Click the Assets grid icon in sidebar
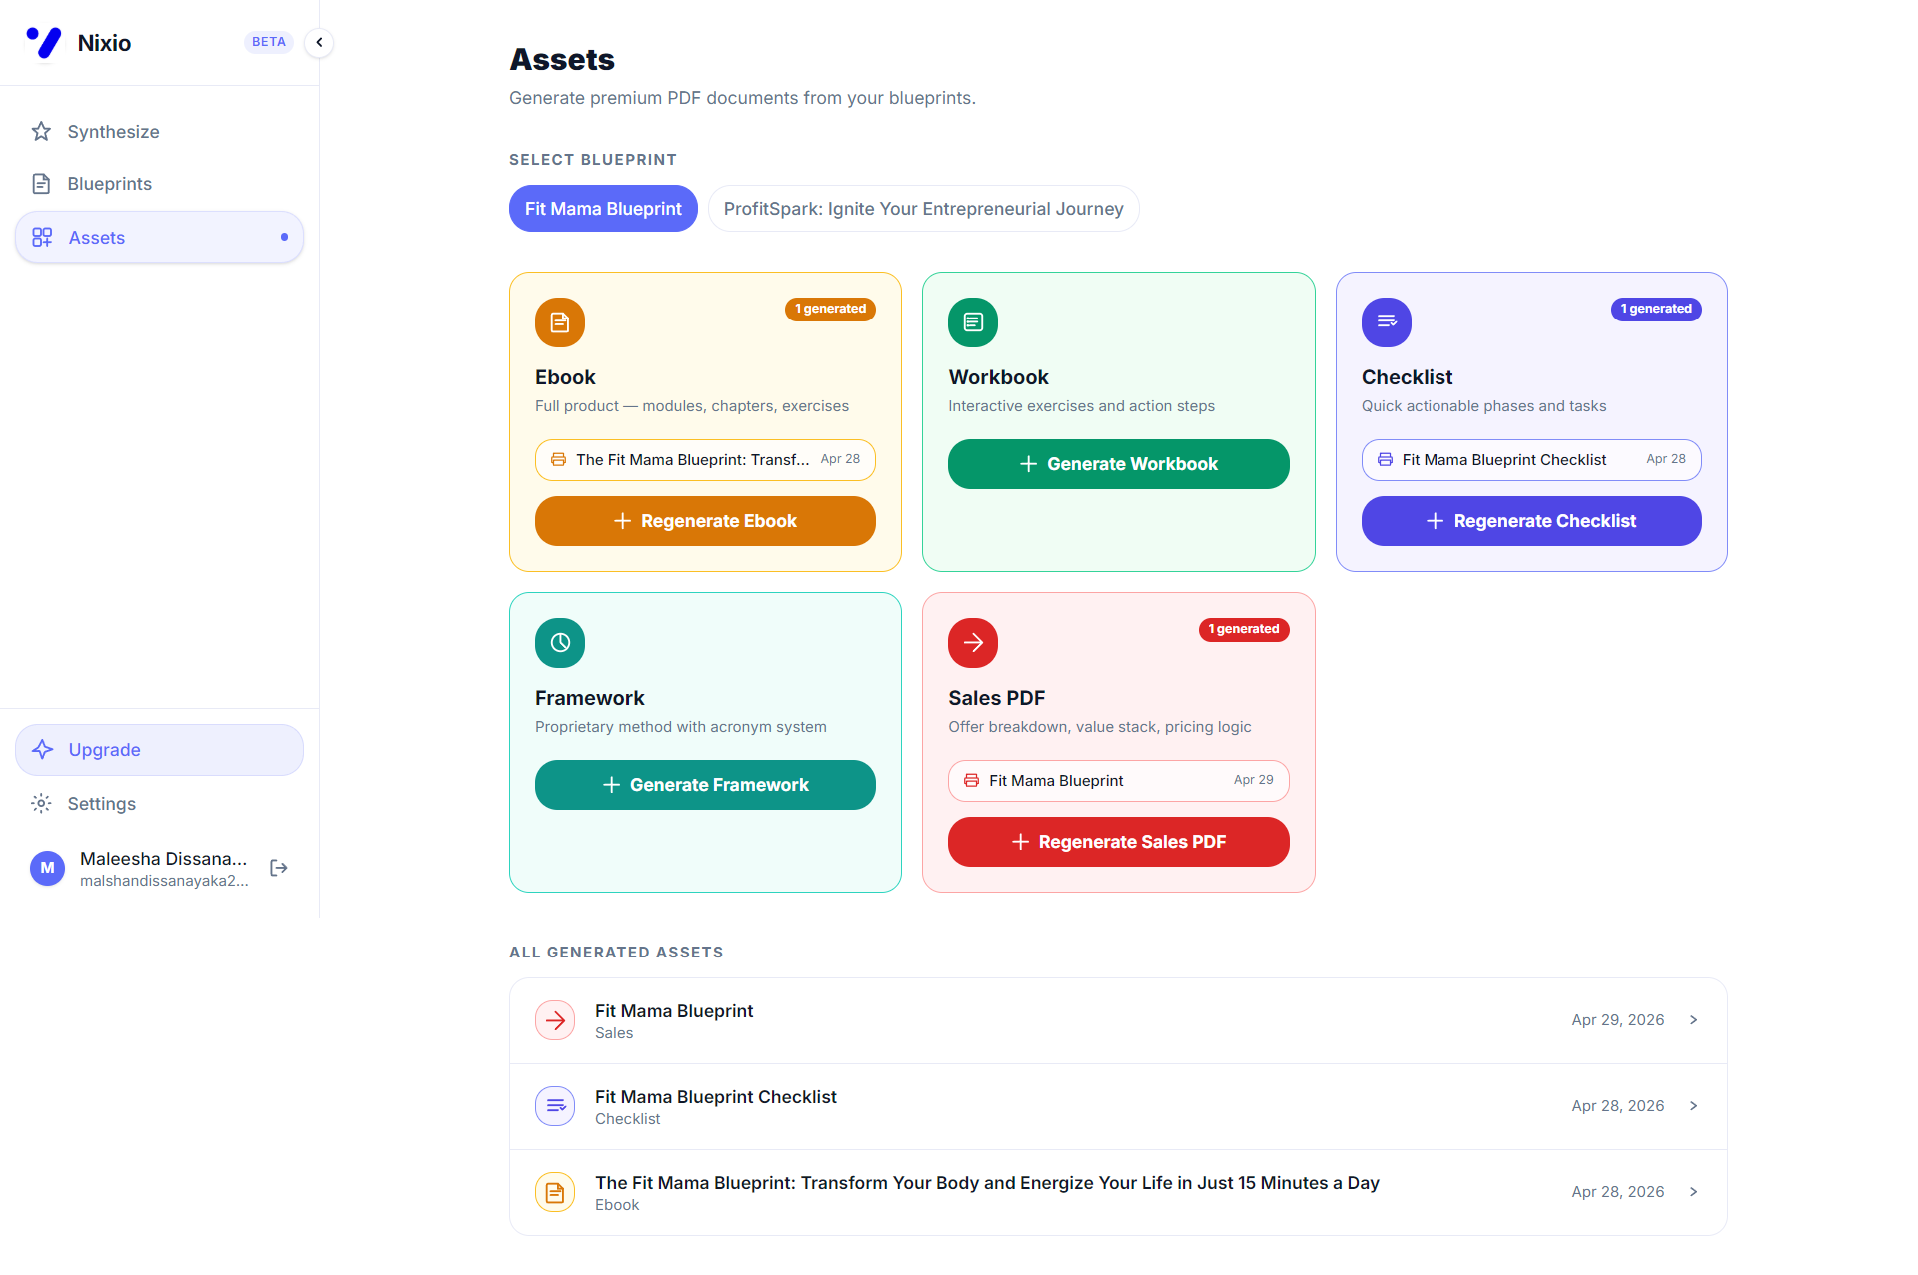 point(41,237)
